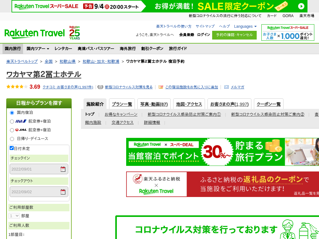This screenshot has height=239, width=319.
Task: Click the face mask COVID measures icon
Action: pos(100,87)
